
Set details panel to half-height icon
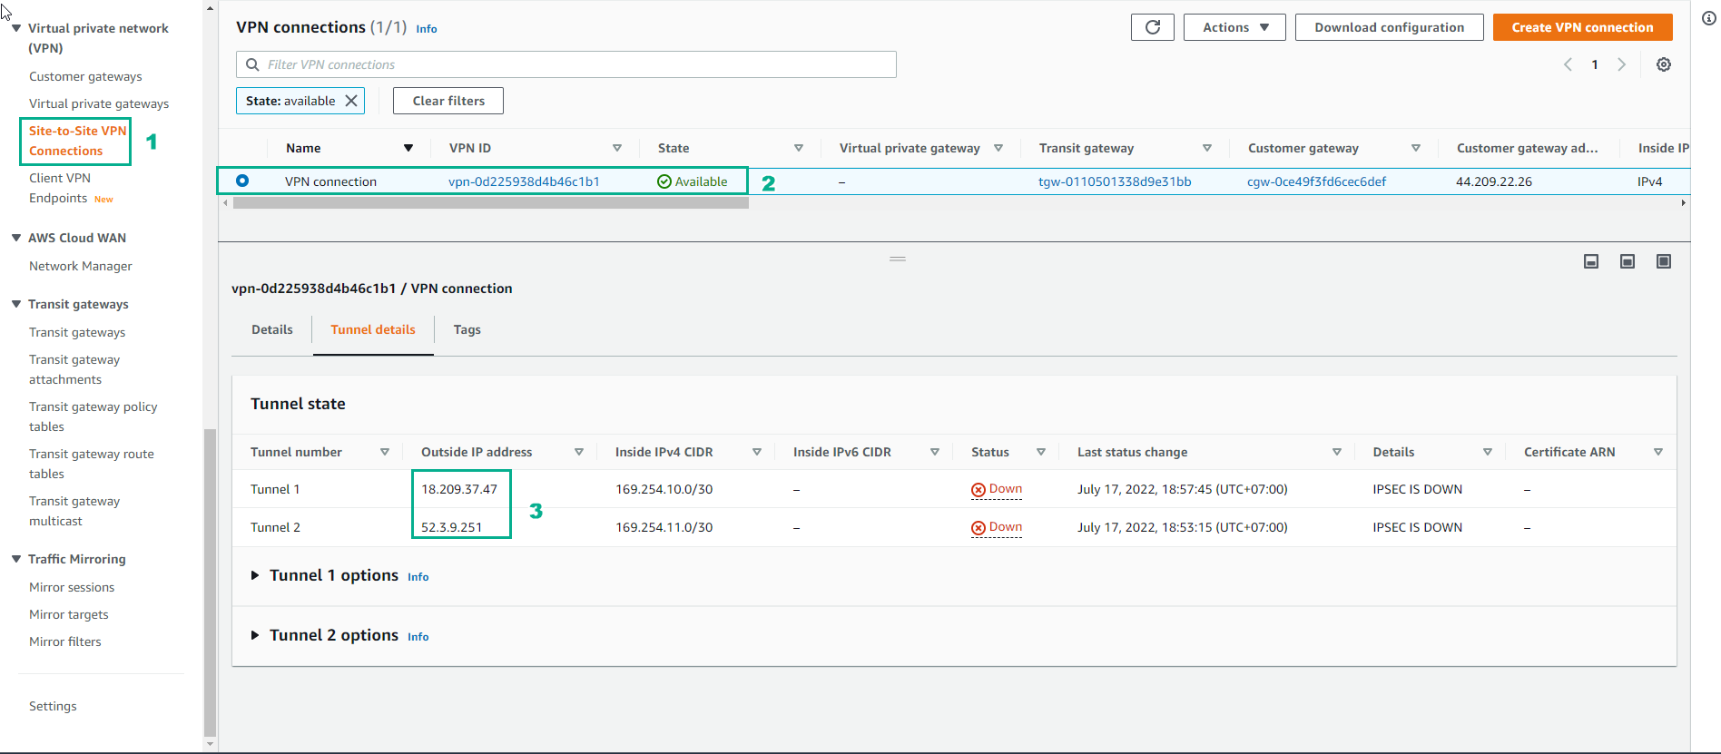[x=1628, y=261]
